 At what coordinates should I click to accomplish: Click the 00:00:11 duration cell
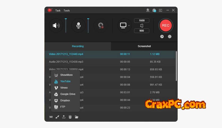point(125,54)
